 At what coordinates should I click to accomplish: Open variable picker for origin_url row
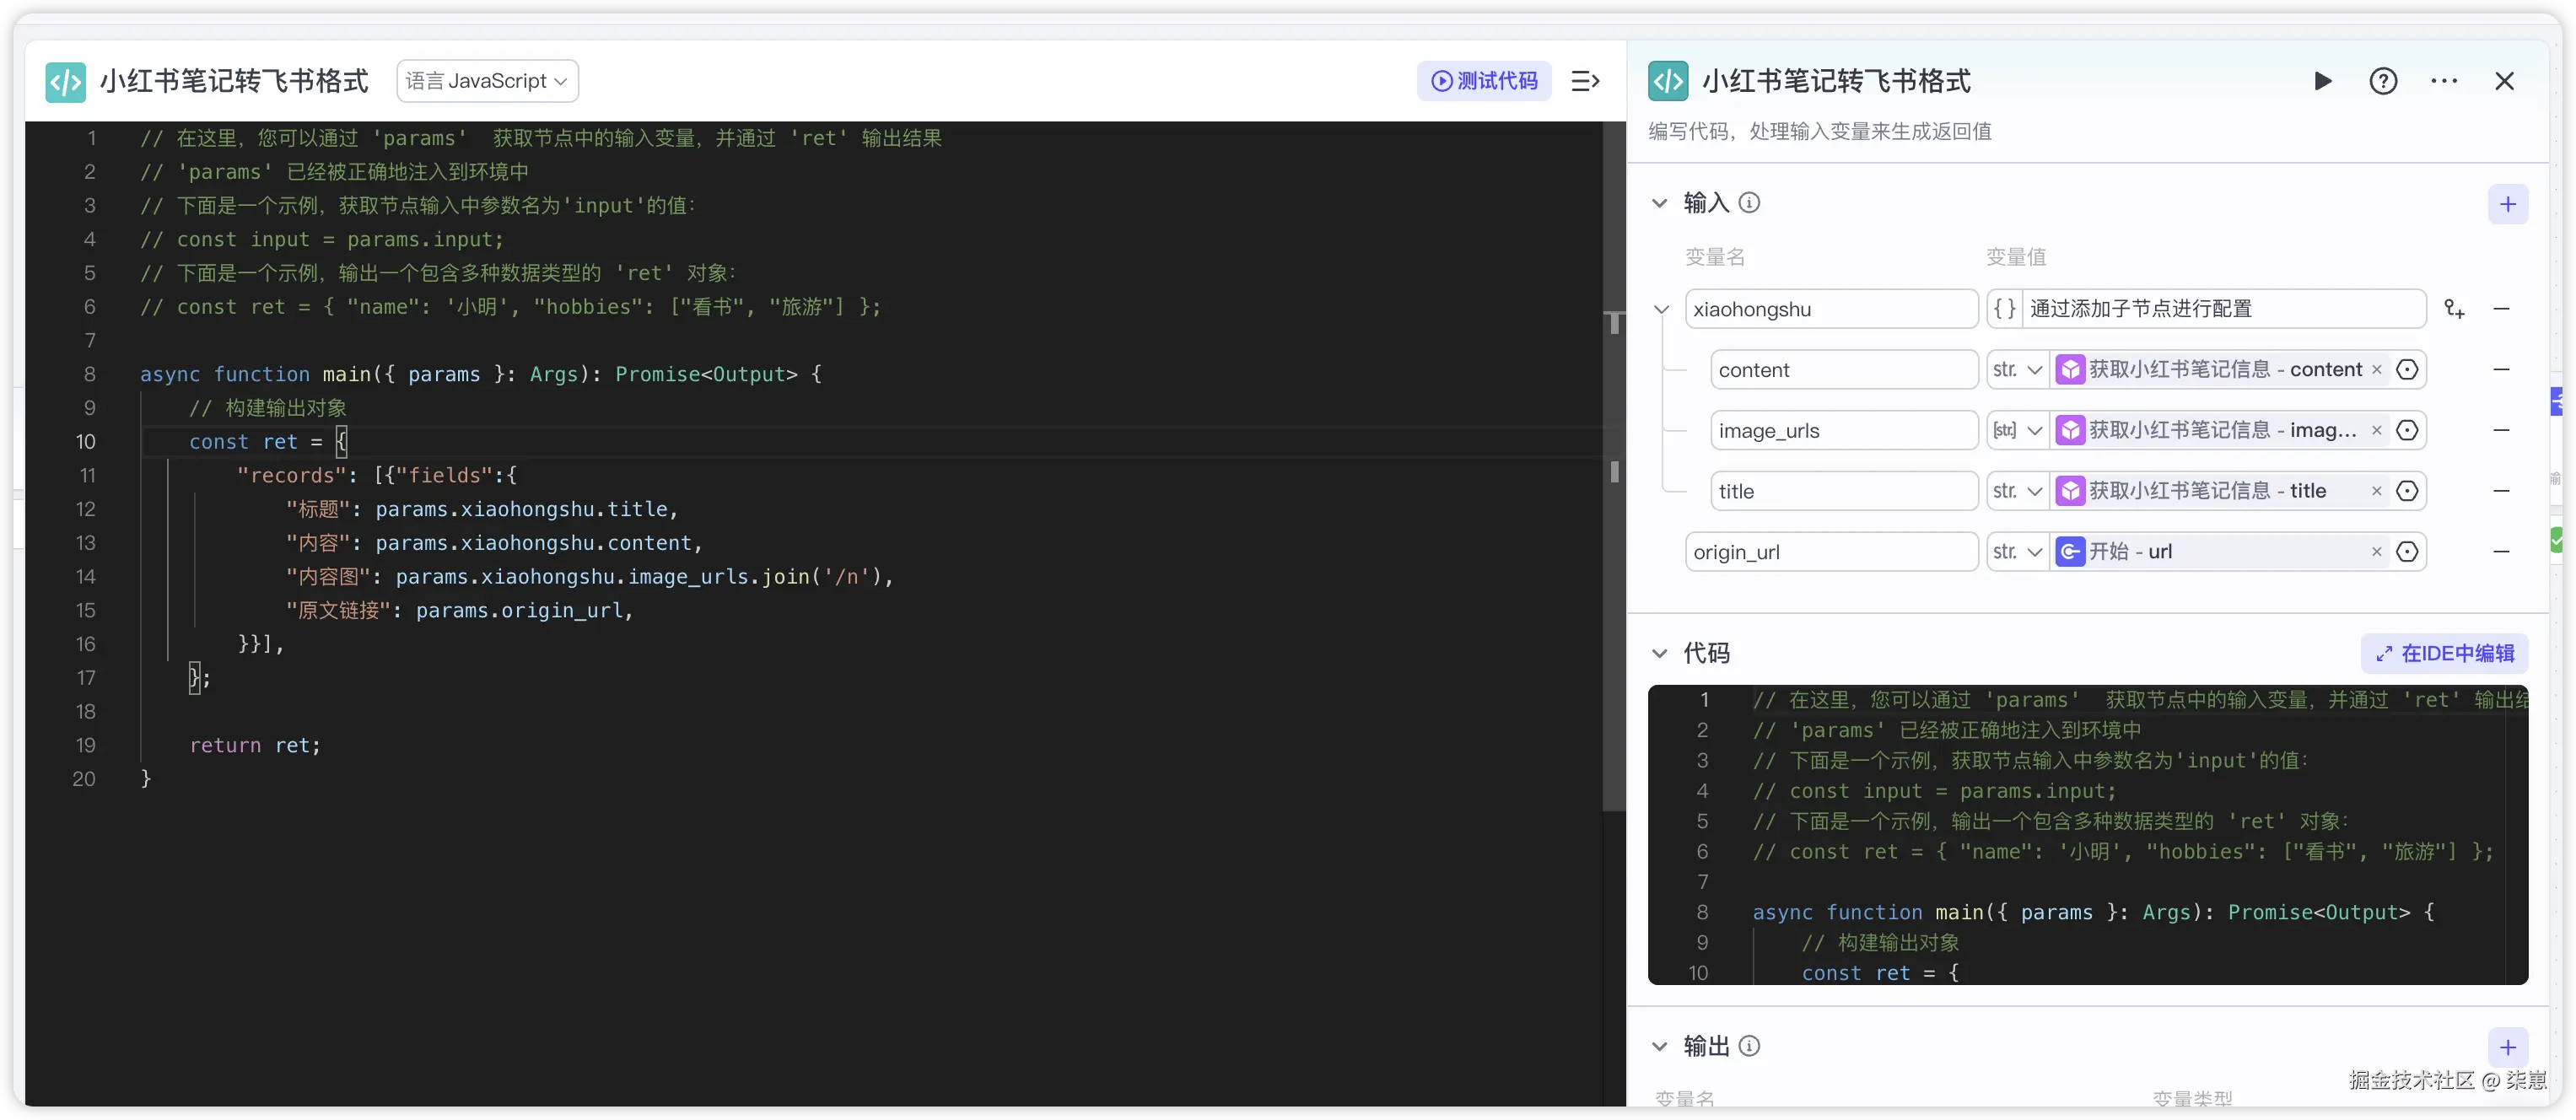coord(2408,552)
